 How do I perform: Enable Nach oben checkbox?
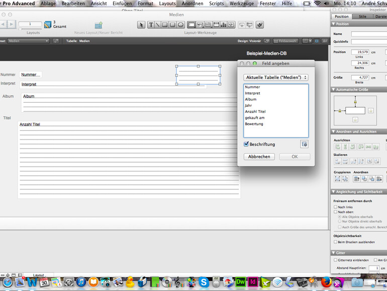(x=335, y=212)
